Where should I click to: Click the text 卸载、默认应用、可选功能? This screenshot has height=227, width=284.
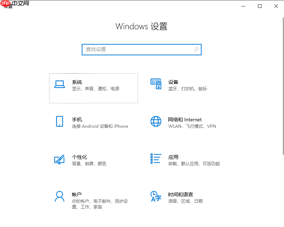[x=194, y=164]
